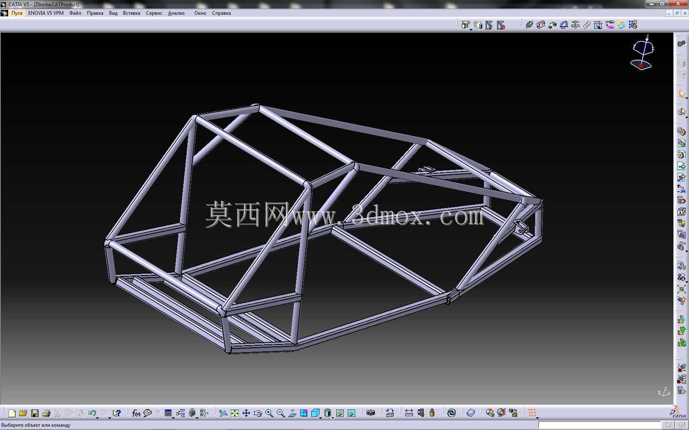The image size is (689, 430).
Task: Zoom out with the magnifier minus
Action: click(281, 413)
